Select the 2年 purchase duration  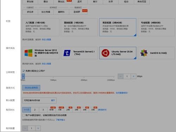[x=68, y=110]
